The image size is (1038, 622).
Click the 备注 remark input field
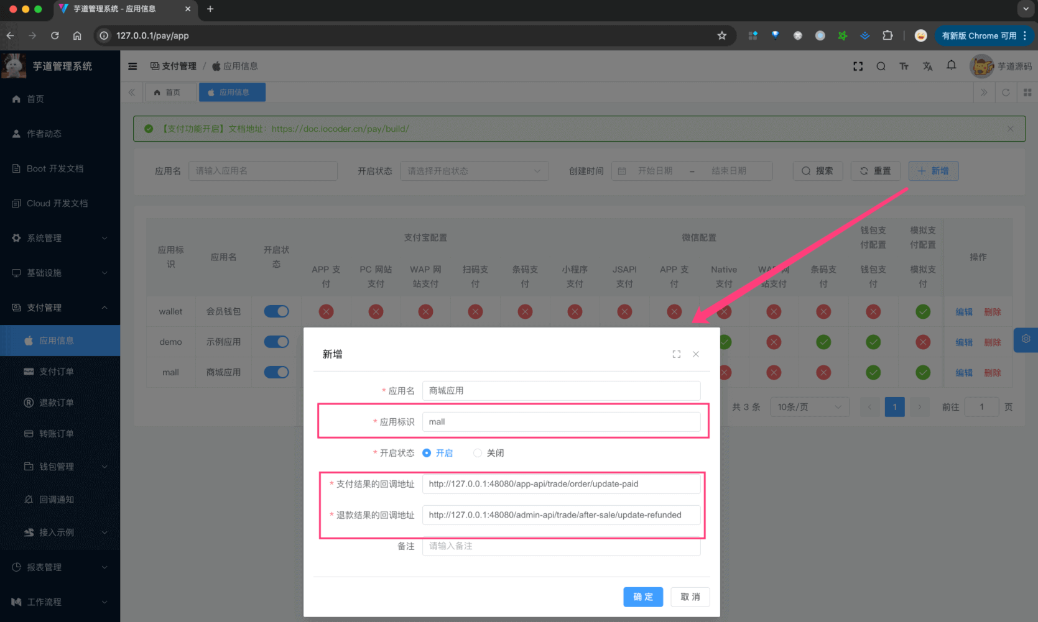click(x=560, y=546)
